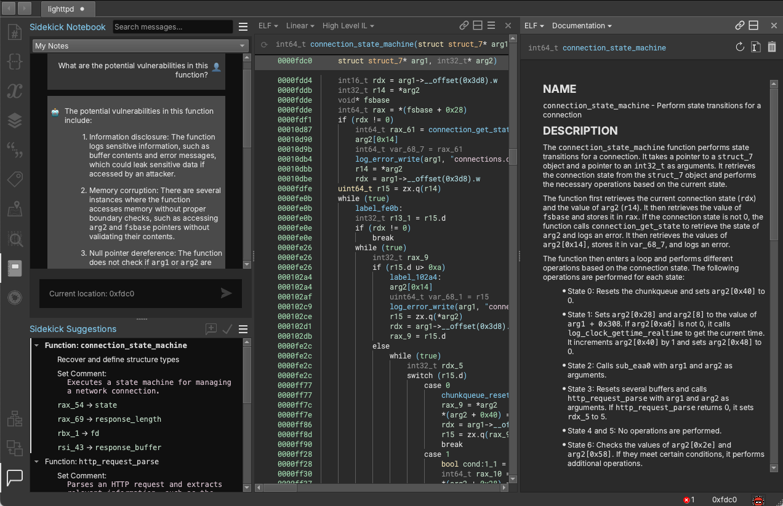This screenshot has width=783, height=506.
Task: Select suggestion rax_69 → response_length
Action: pyautogui.click(x=110, y=419)
